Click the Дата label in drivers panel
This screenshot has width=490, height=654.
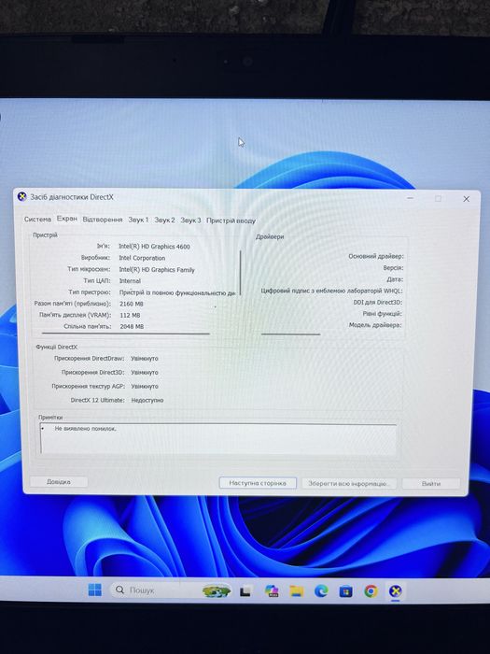click(395, 279)
